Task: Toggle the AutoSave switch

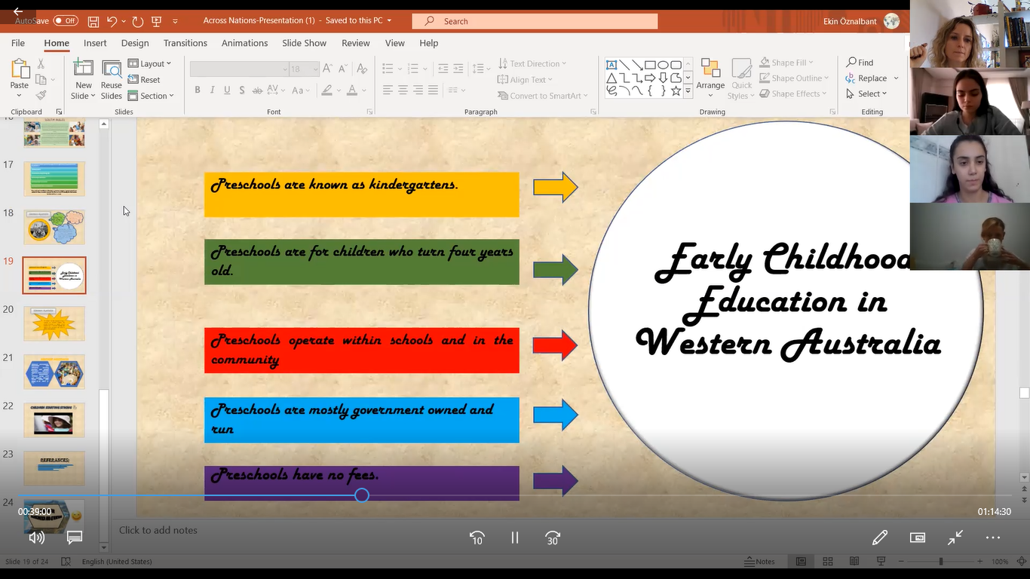Action: click(66, 21)
